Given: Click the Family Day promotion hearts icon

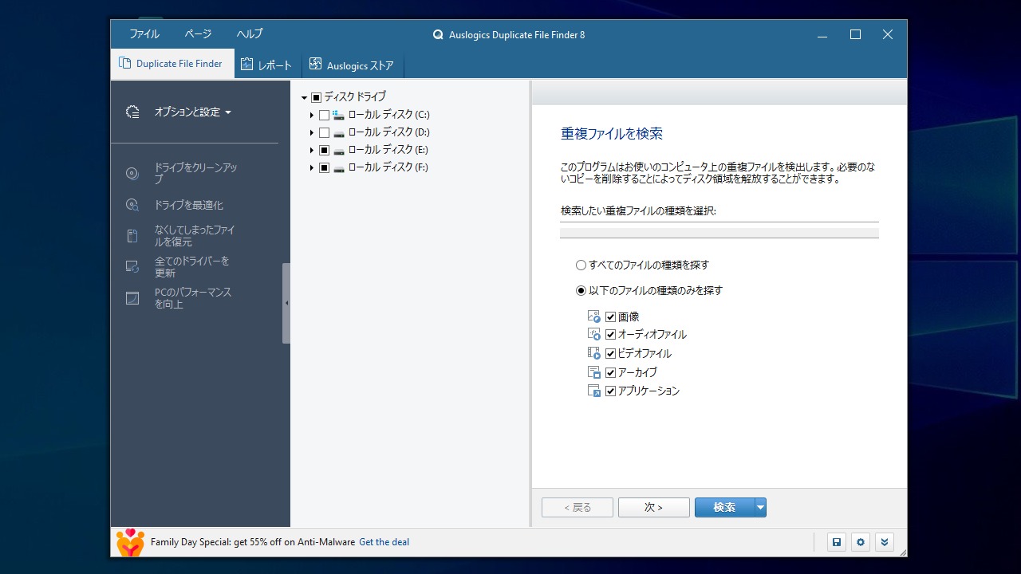Looking at the screenshot, I should click(130, 542).
